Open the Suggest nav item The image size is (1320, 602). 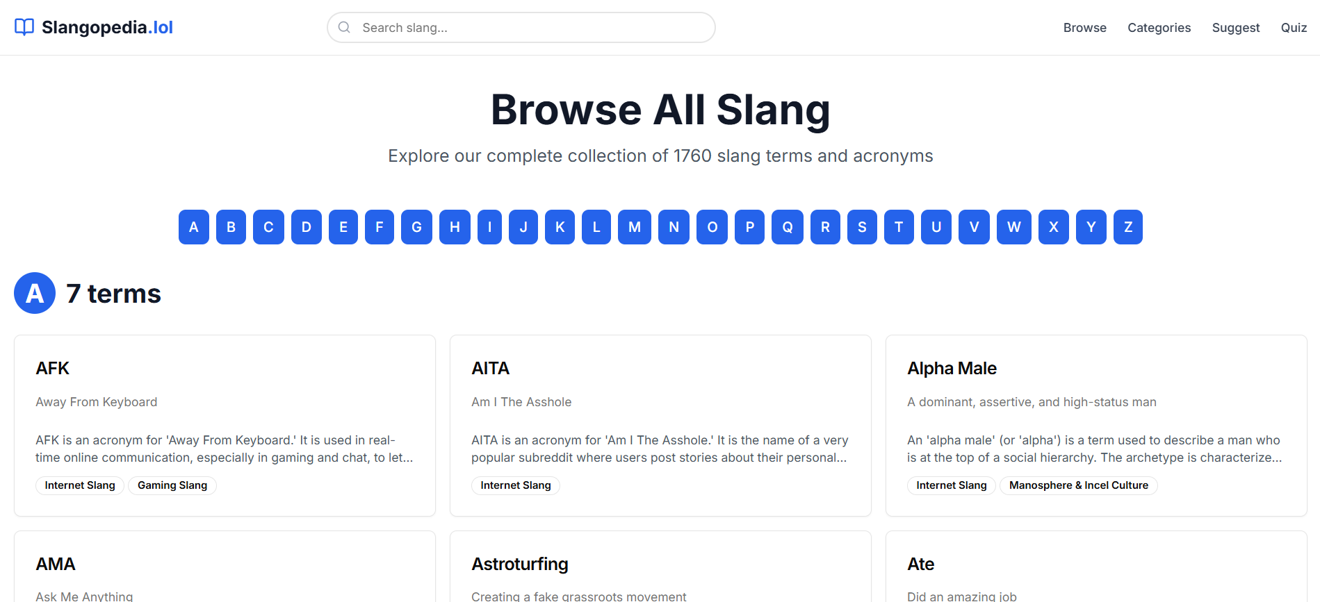[x=1235, y=28]
